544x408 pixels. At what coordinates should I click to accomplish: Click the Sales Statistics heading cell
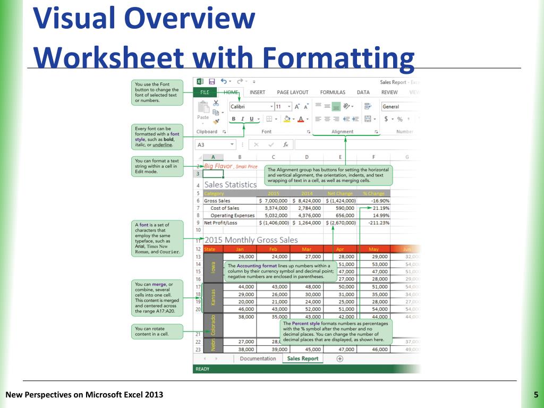point(231,184)
